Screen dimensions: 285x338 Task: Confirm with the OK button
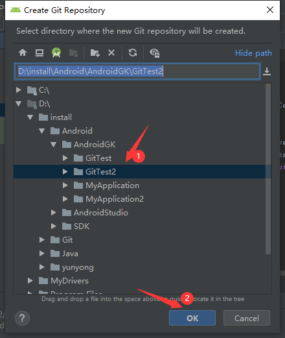tap(192, 318)
